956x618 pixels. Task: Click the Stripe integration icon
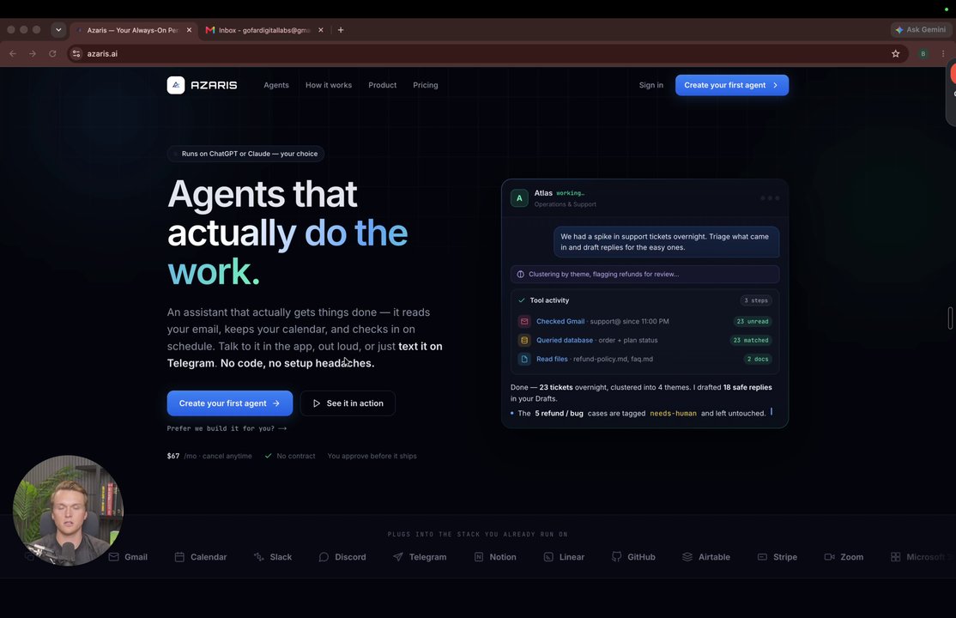click(x=762, y=557)
